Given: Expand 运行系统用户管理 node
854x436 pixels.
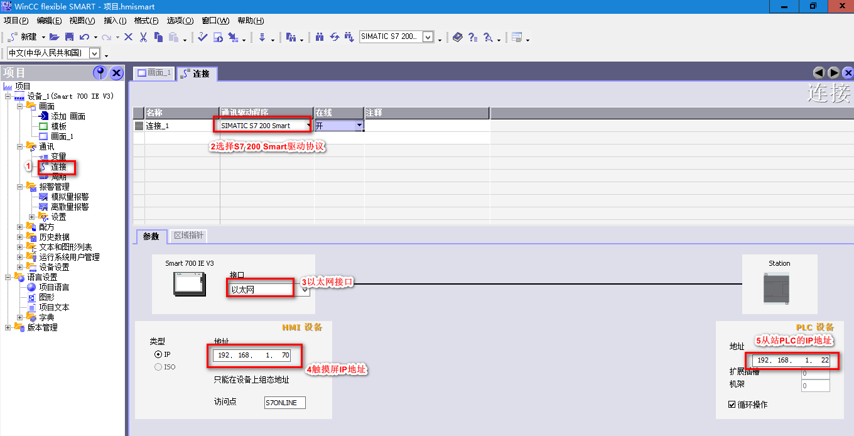Looking at the screenshot, I should click(20, 257).
